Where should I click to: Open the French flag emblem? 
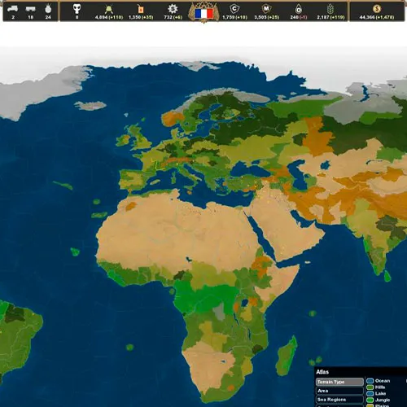[x=203, y=13]
